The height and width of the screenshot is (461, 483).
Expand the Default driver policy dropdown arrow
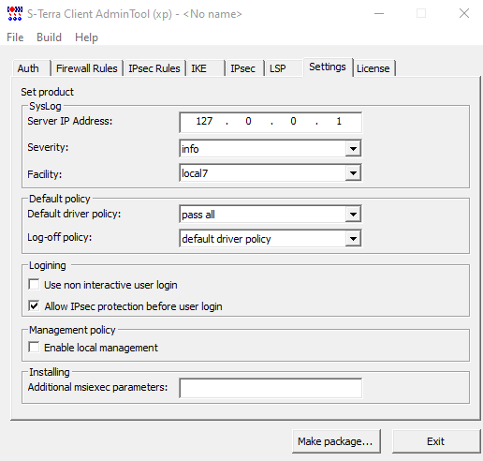tap(353, 215)
